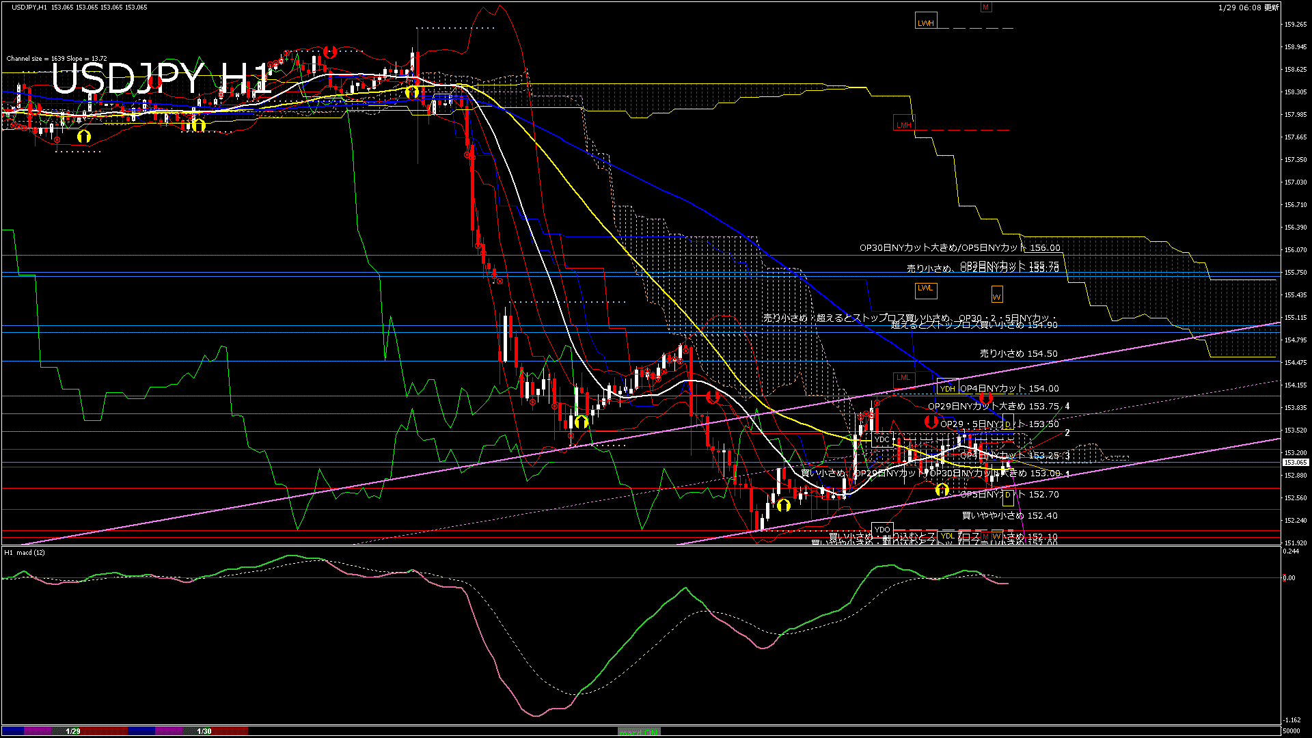The height and width of the screenshot is (738, 1312).
Task: Click the H1 macd (12) indicator label
Action: tap(25, 552)
